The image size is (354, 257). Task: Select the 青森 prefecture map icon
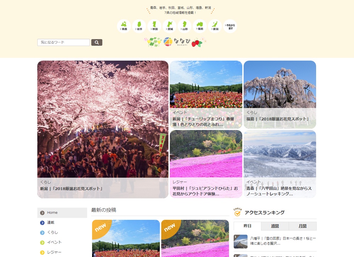pyautogui.click(x=124, y=26)
